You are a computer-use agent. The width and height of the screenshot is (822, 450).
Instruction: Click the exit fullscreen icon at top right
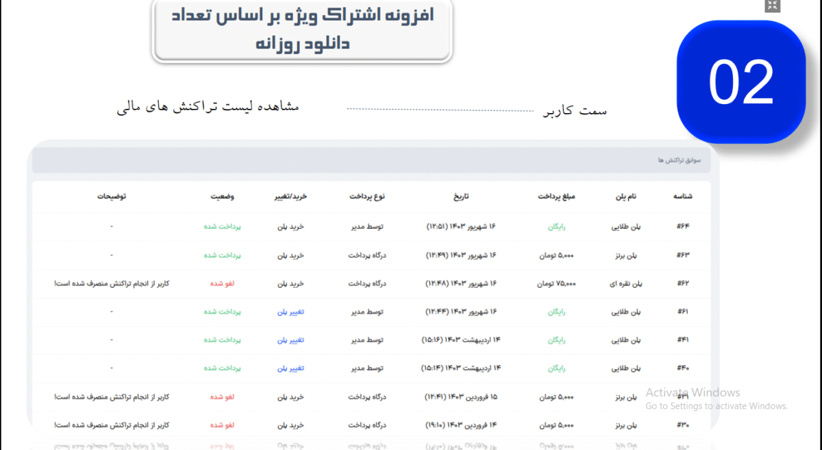[x=772, y=5]
